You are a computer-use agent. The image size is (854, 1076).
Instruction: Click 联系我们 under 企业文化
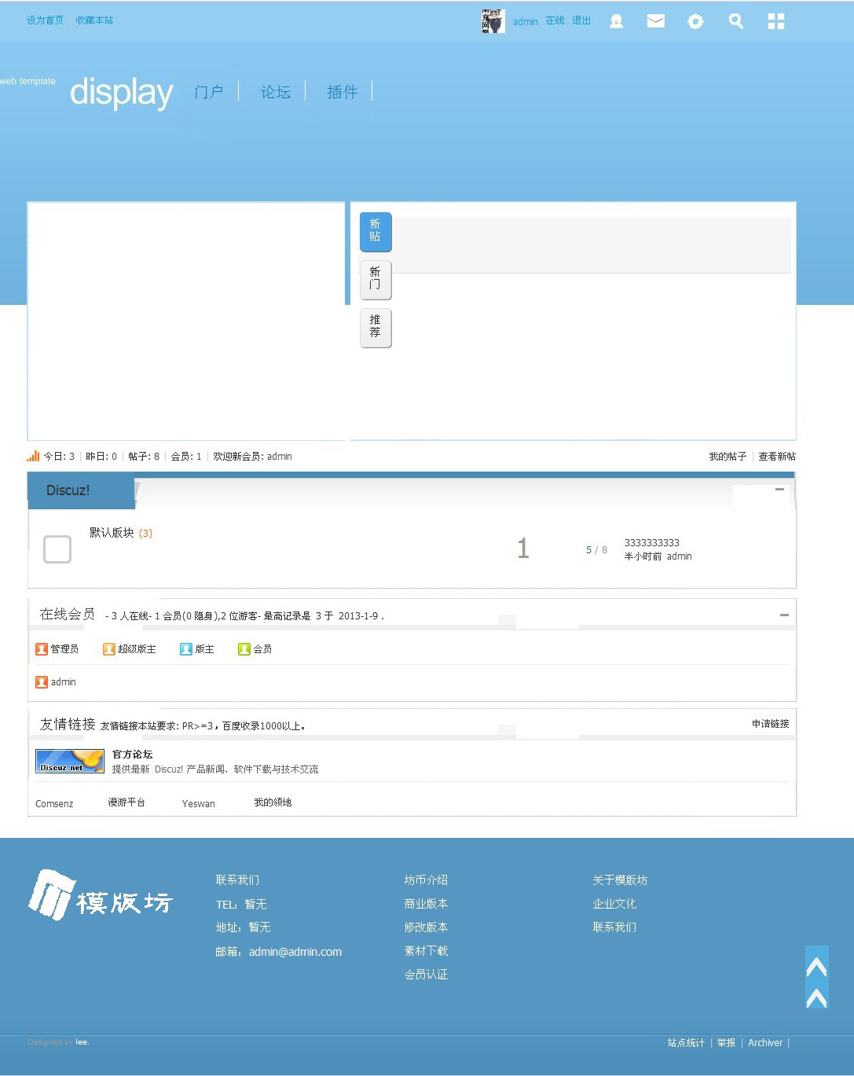point(614,927)
